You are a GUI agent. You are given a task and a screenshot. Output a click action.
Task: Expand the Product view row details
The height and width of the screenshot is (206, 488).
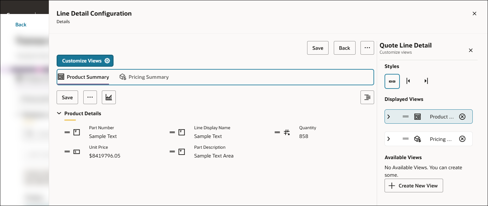coord(389,116)
